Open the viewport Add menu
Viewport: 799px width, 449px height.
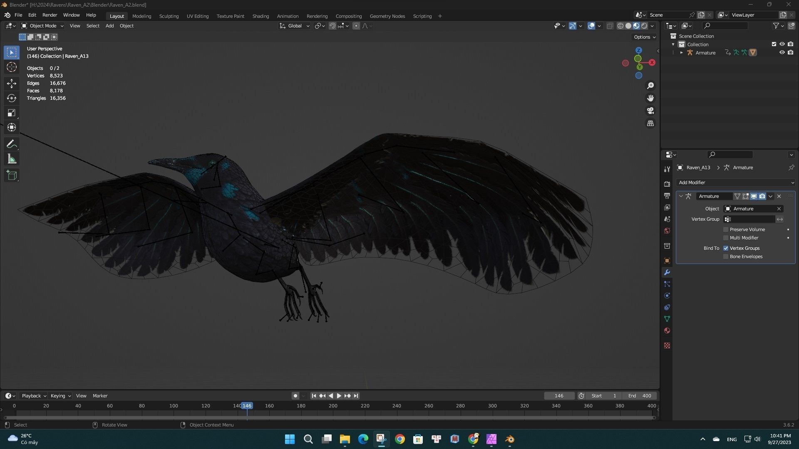click(109, 26)
